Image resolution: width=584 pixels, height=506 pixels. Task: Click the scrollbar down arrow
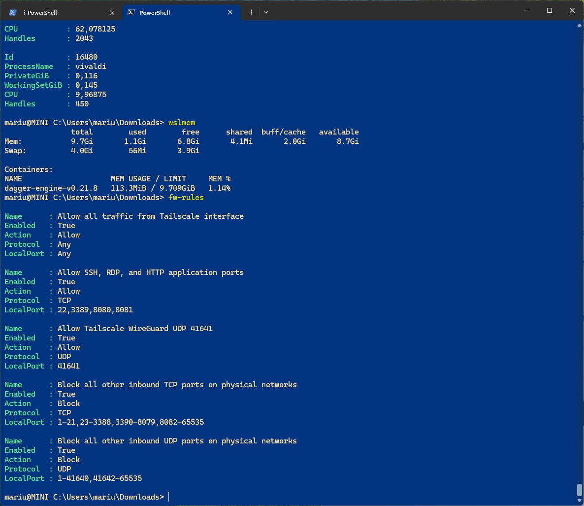pyautogui.click(x=579, y=501)
